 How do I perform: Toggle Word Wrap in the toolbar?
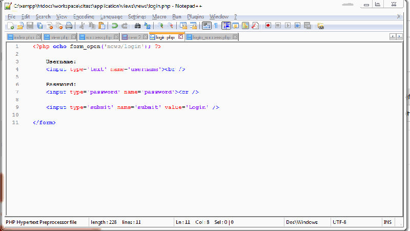point(207,26)
